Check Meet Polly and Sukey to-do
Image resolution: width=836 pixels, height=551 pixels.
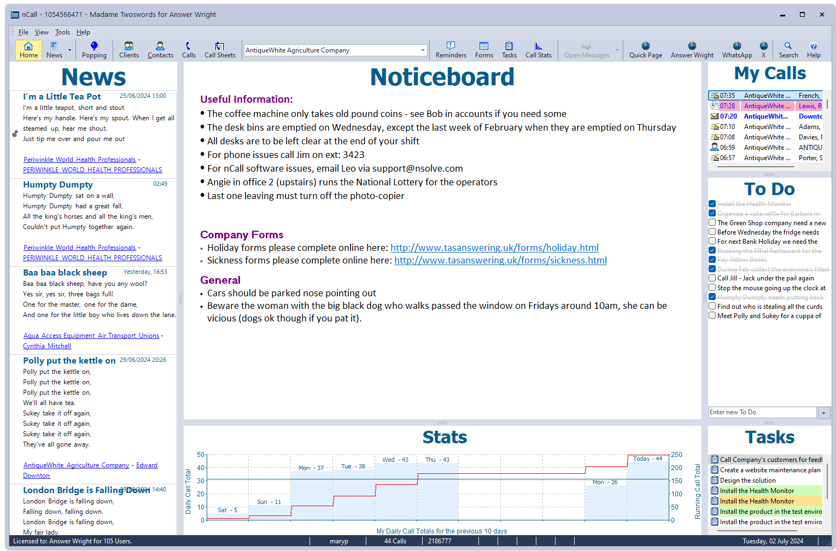712,315
